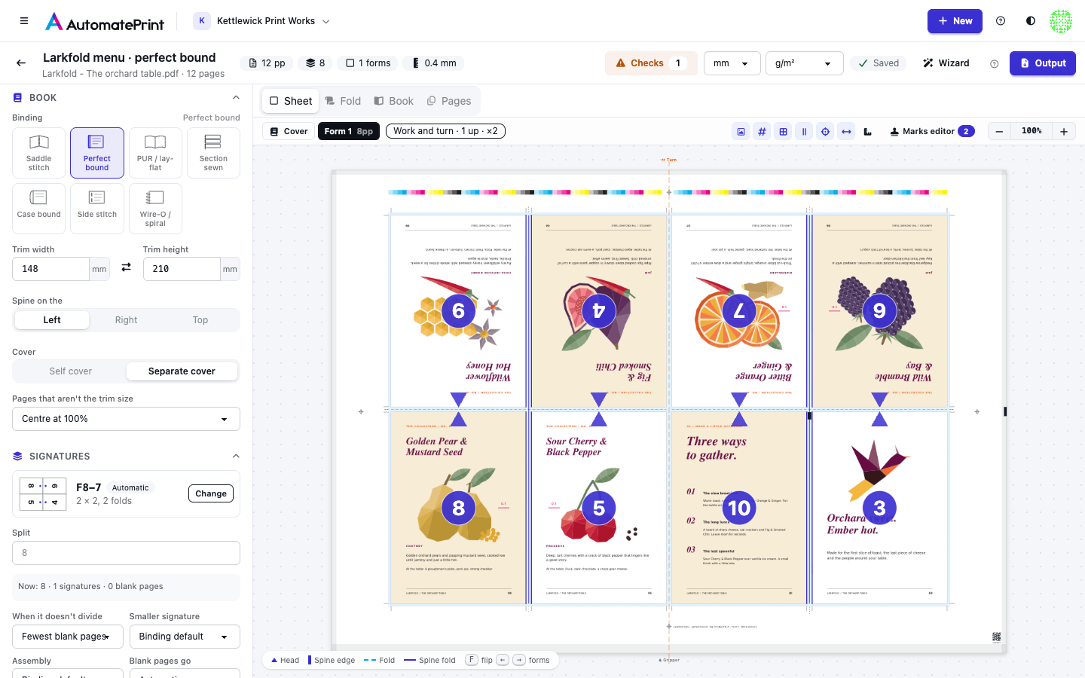Viewport: 1085px width, 678px height.
Task: Go back with the left arrow
Action: (x=21, y=63)
